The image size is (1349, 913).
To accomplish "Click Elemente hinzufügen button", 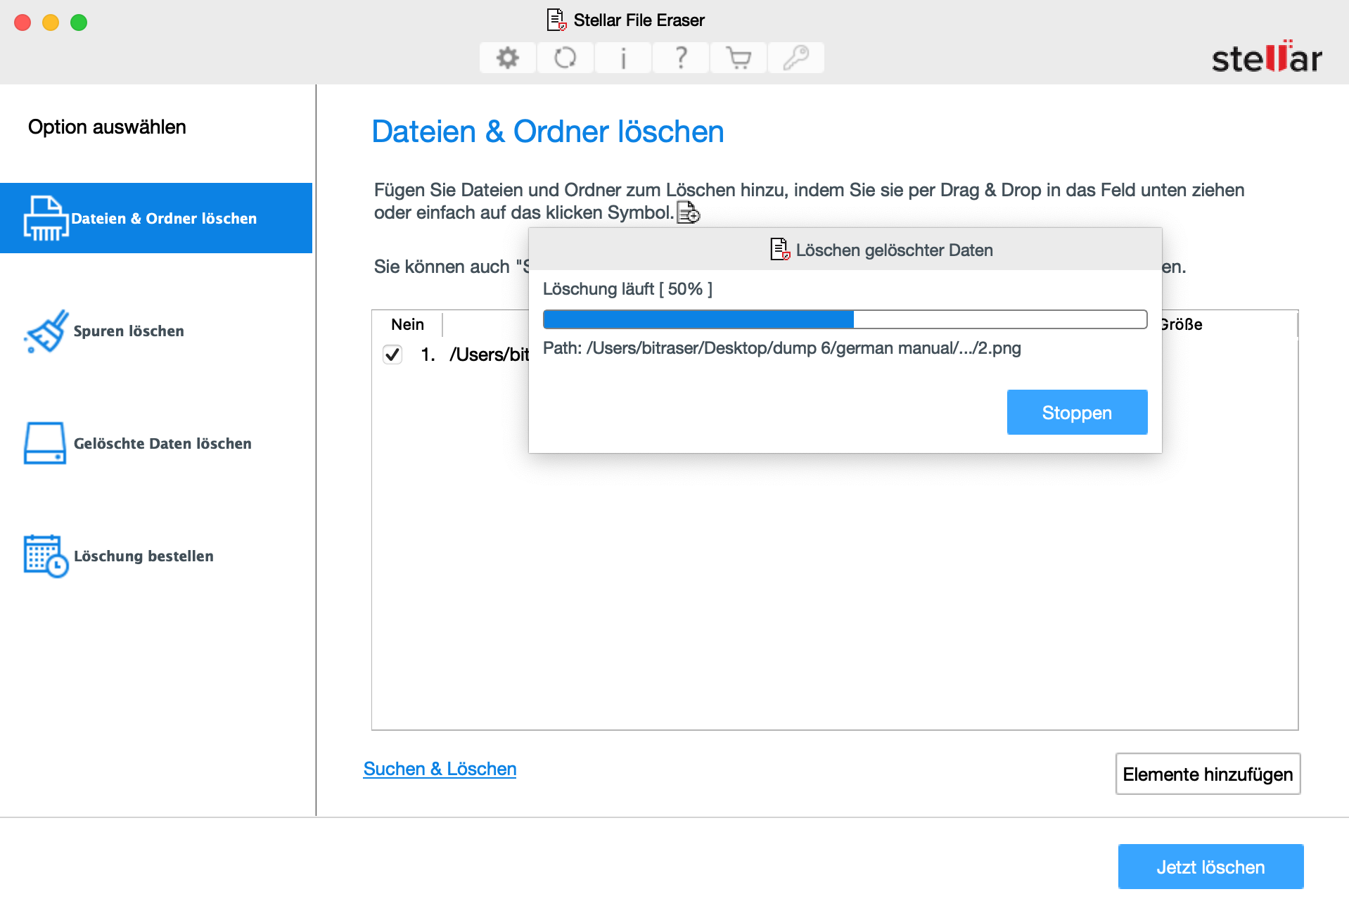I will (1208, 774).
